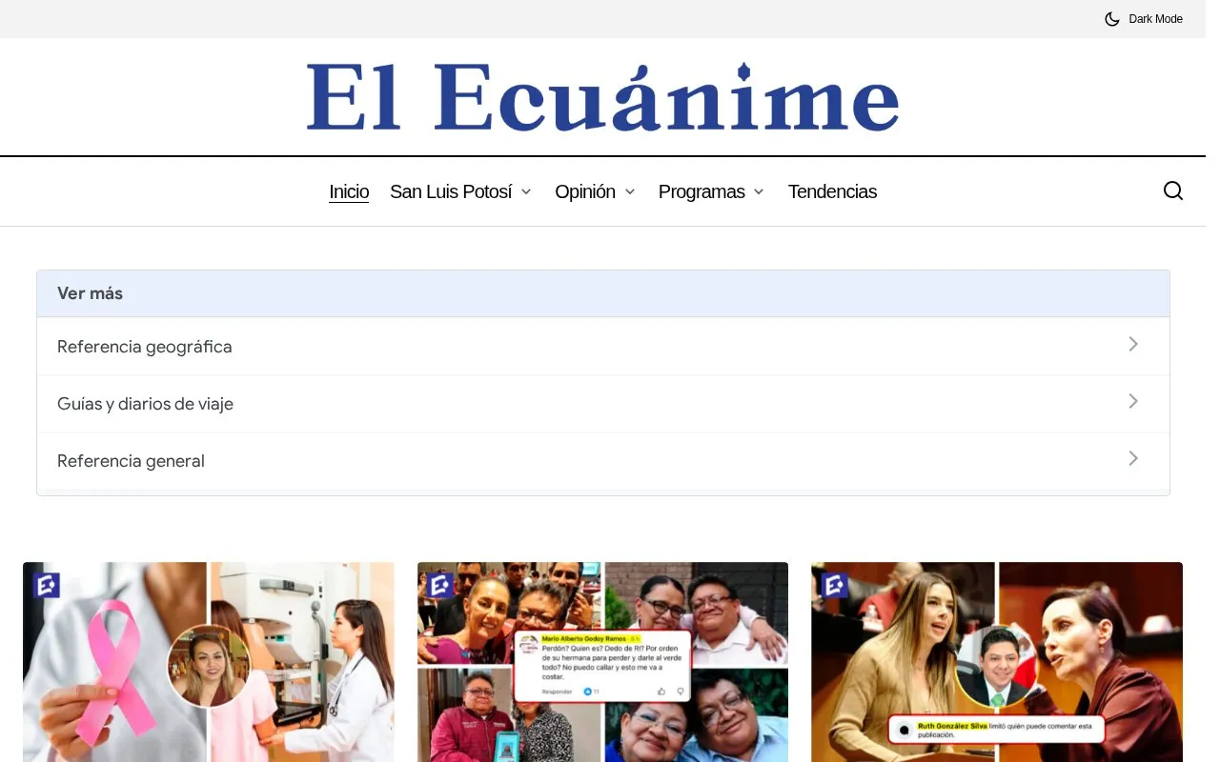Viewport: 1220px width, 762px height.
Task: Open the El Ecuánime logo homepage
Action: click(x=602, y=97)
